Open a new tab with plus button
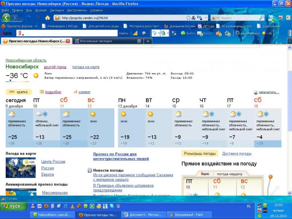The width and height of the screenshot is (292, 219). point(148,41)
